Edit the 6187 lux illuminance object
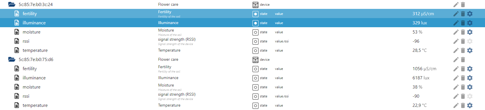This screenshot has width=485, height=110. point(456,78)
